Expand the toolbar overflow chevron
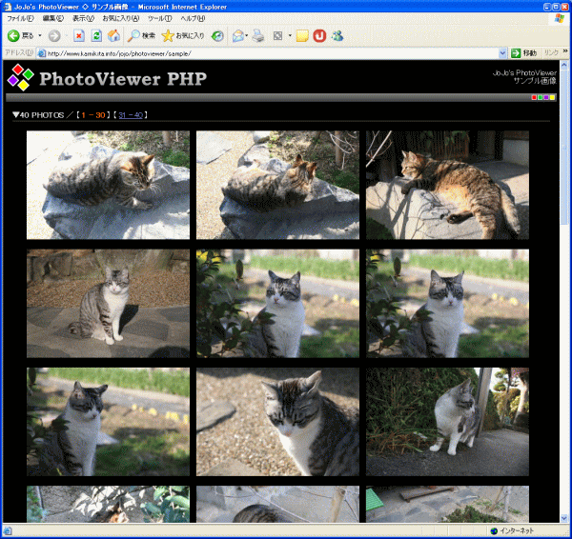Image resolution: width=572 pixels, height=539 pixels. (x=565, y=51)
